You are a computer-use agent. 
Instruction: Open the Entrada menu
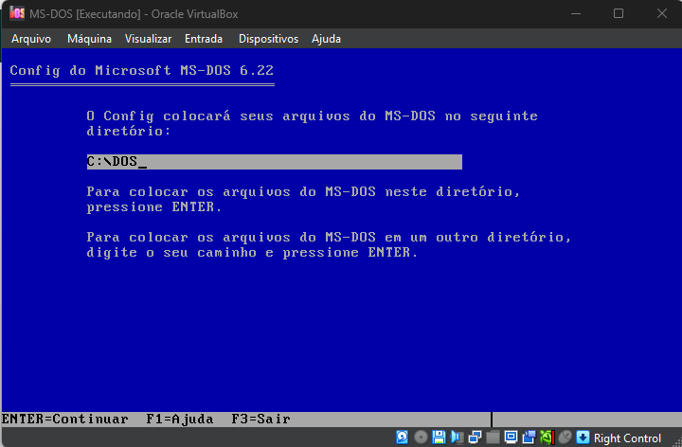[x=204, y=39]
